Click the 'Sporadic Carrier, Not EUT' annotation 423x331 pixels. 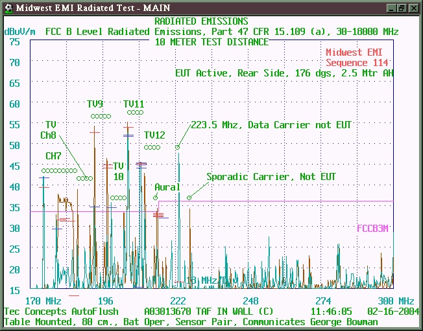(271, 176)
